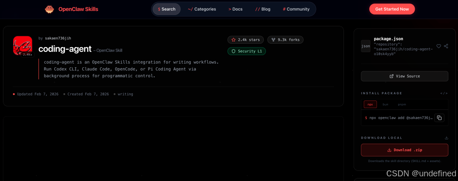Screen dimensions: 458x181
Task: Click the red lobster coding-agent skill icon
Action: [x=22, y=45]
